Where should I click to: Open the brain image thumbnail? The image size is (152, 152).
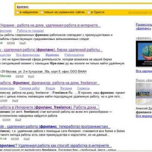pos(144,54)
